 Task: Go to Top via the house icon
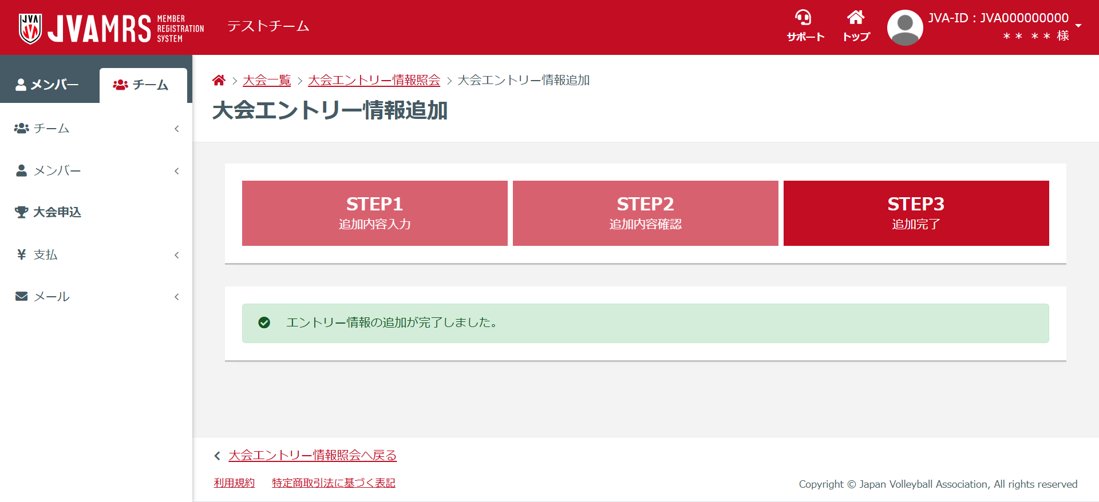tap(856, 18)
